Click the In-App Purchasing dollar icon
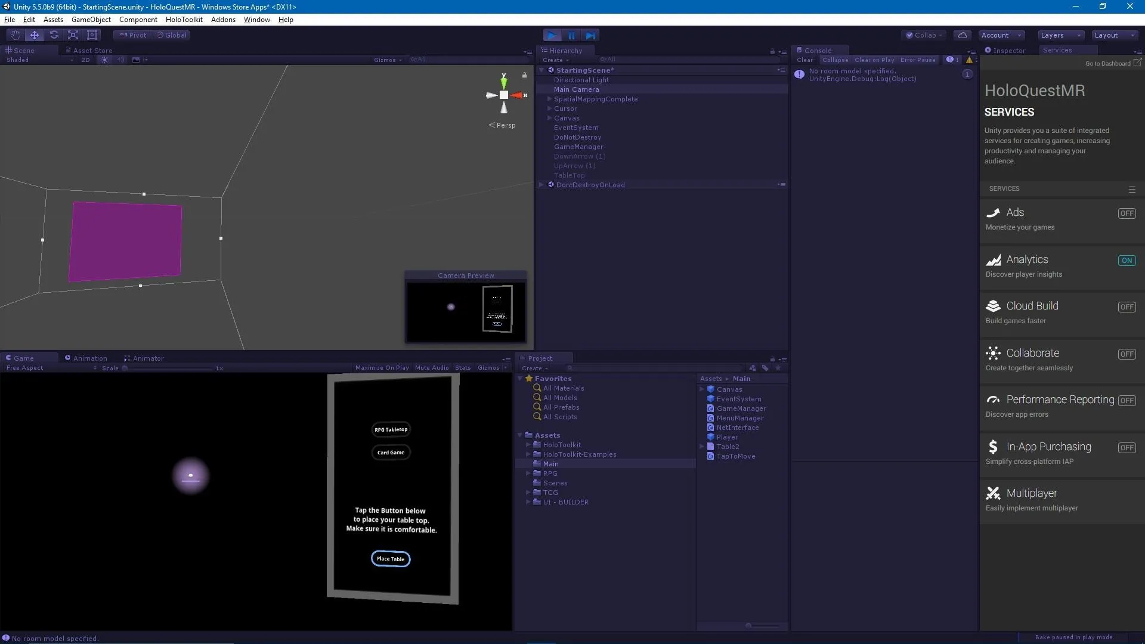This screenshot has width=1145, height=644. [993, 447]
